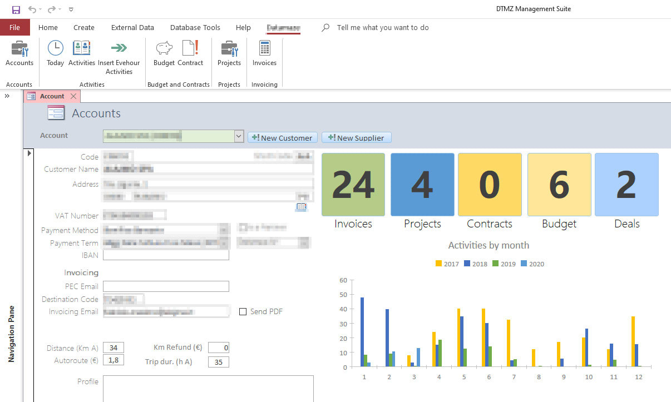Click the IBAN input field

tap(166, 255)
